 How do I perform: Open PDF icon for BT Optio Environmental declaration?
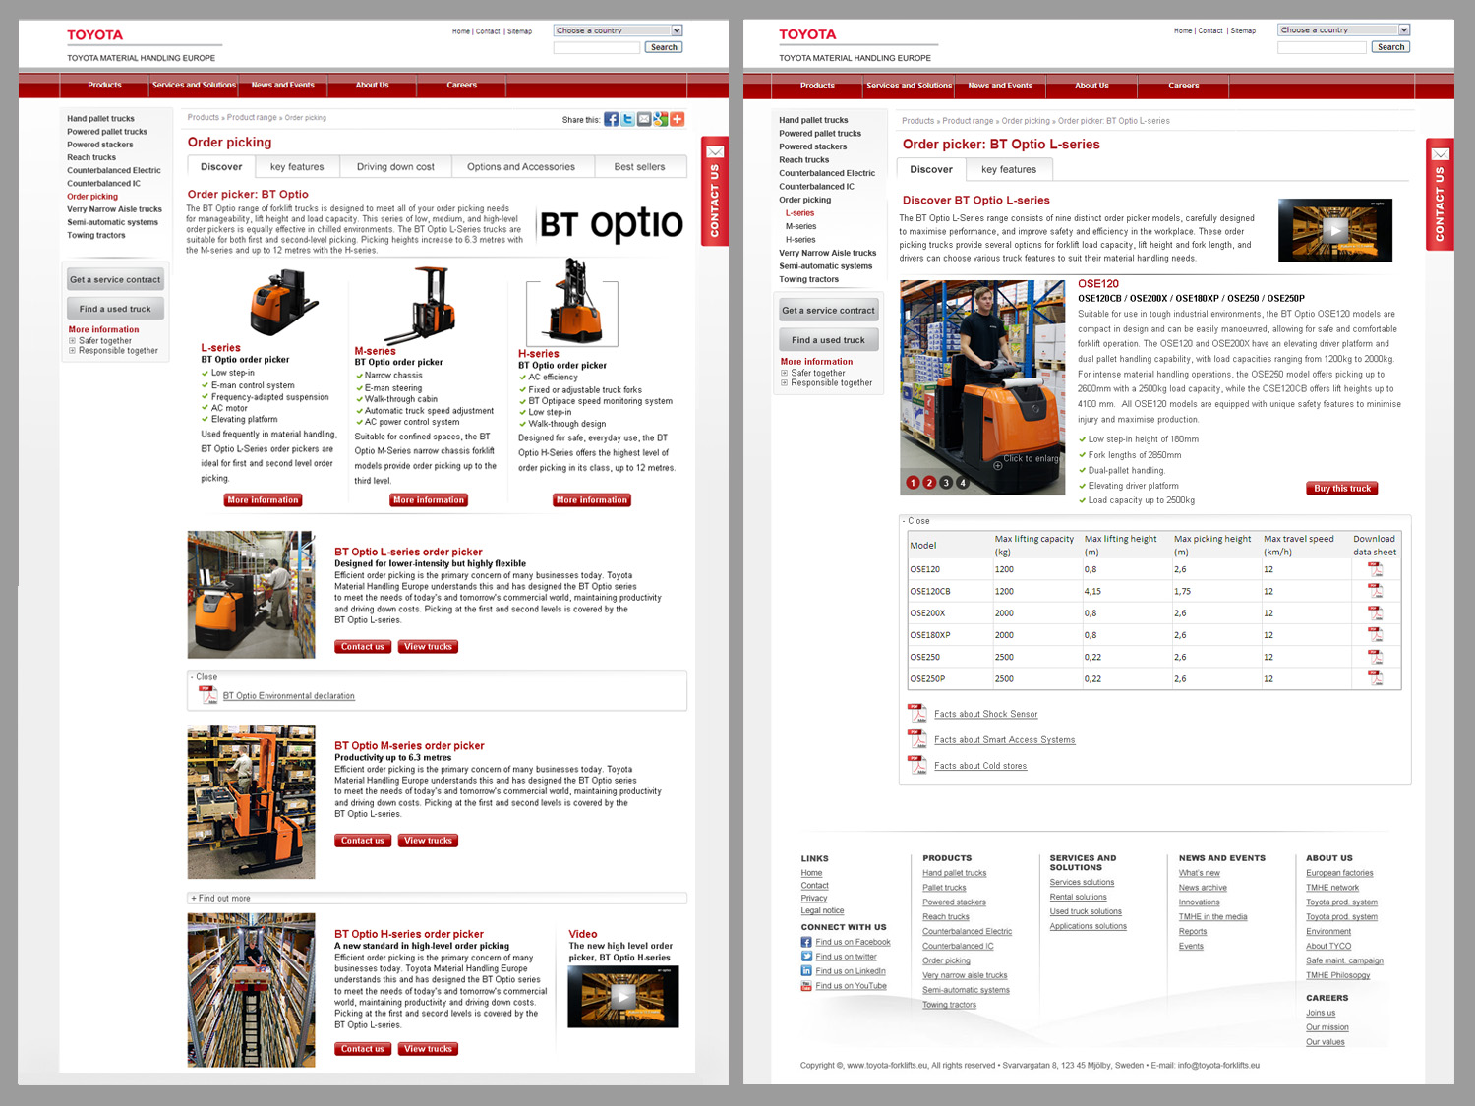pos(208,695)
